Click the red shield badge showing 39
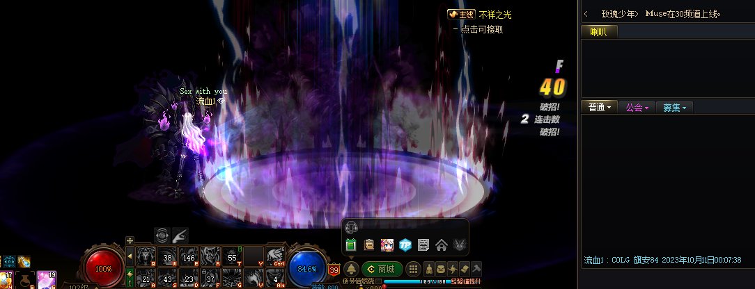 [334, 270]
